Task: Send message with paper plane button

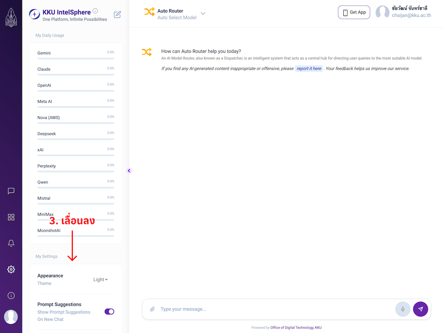Action: (421, 309)
